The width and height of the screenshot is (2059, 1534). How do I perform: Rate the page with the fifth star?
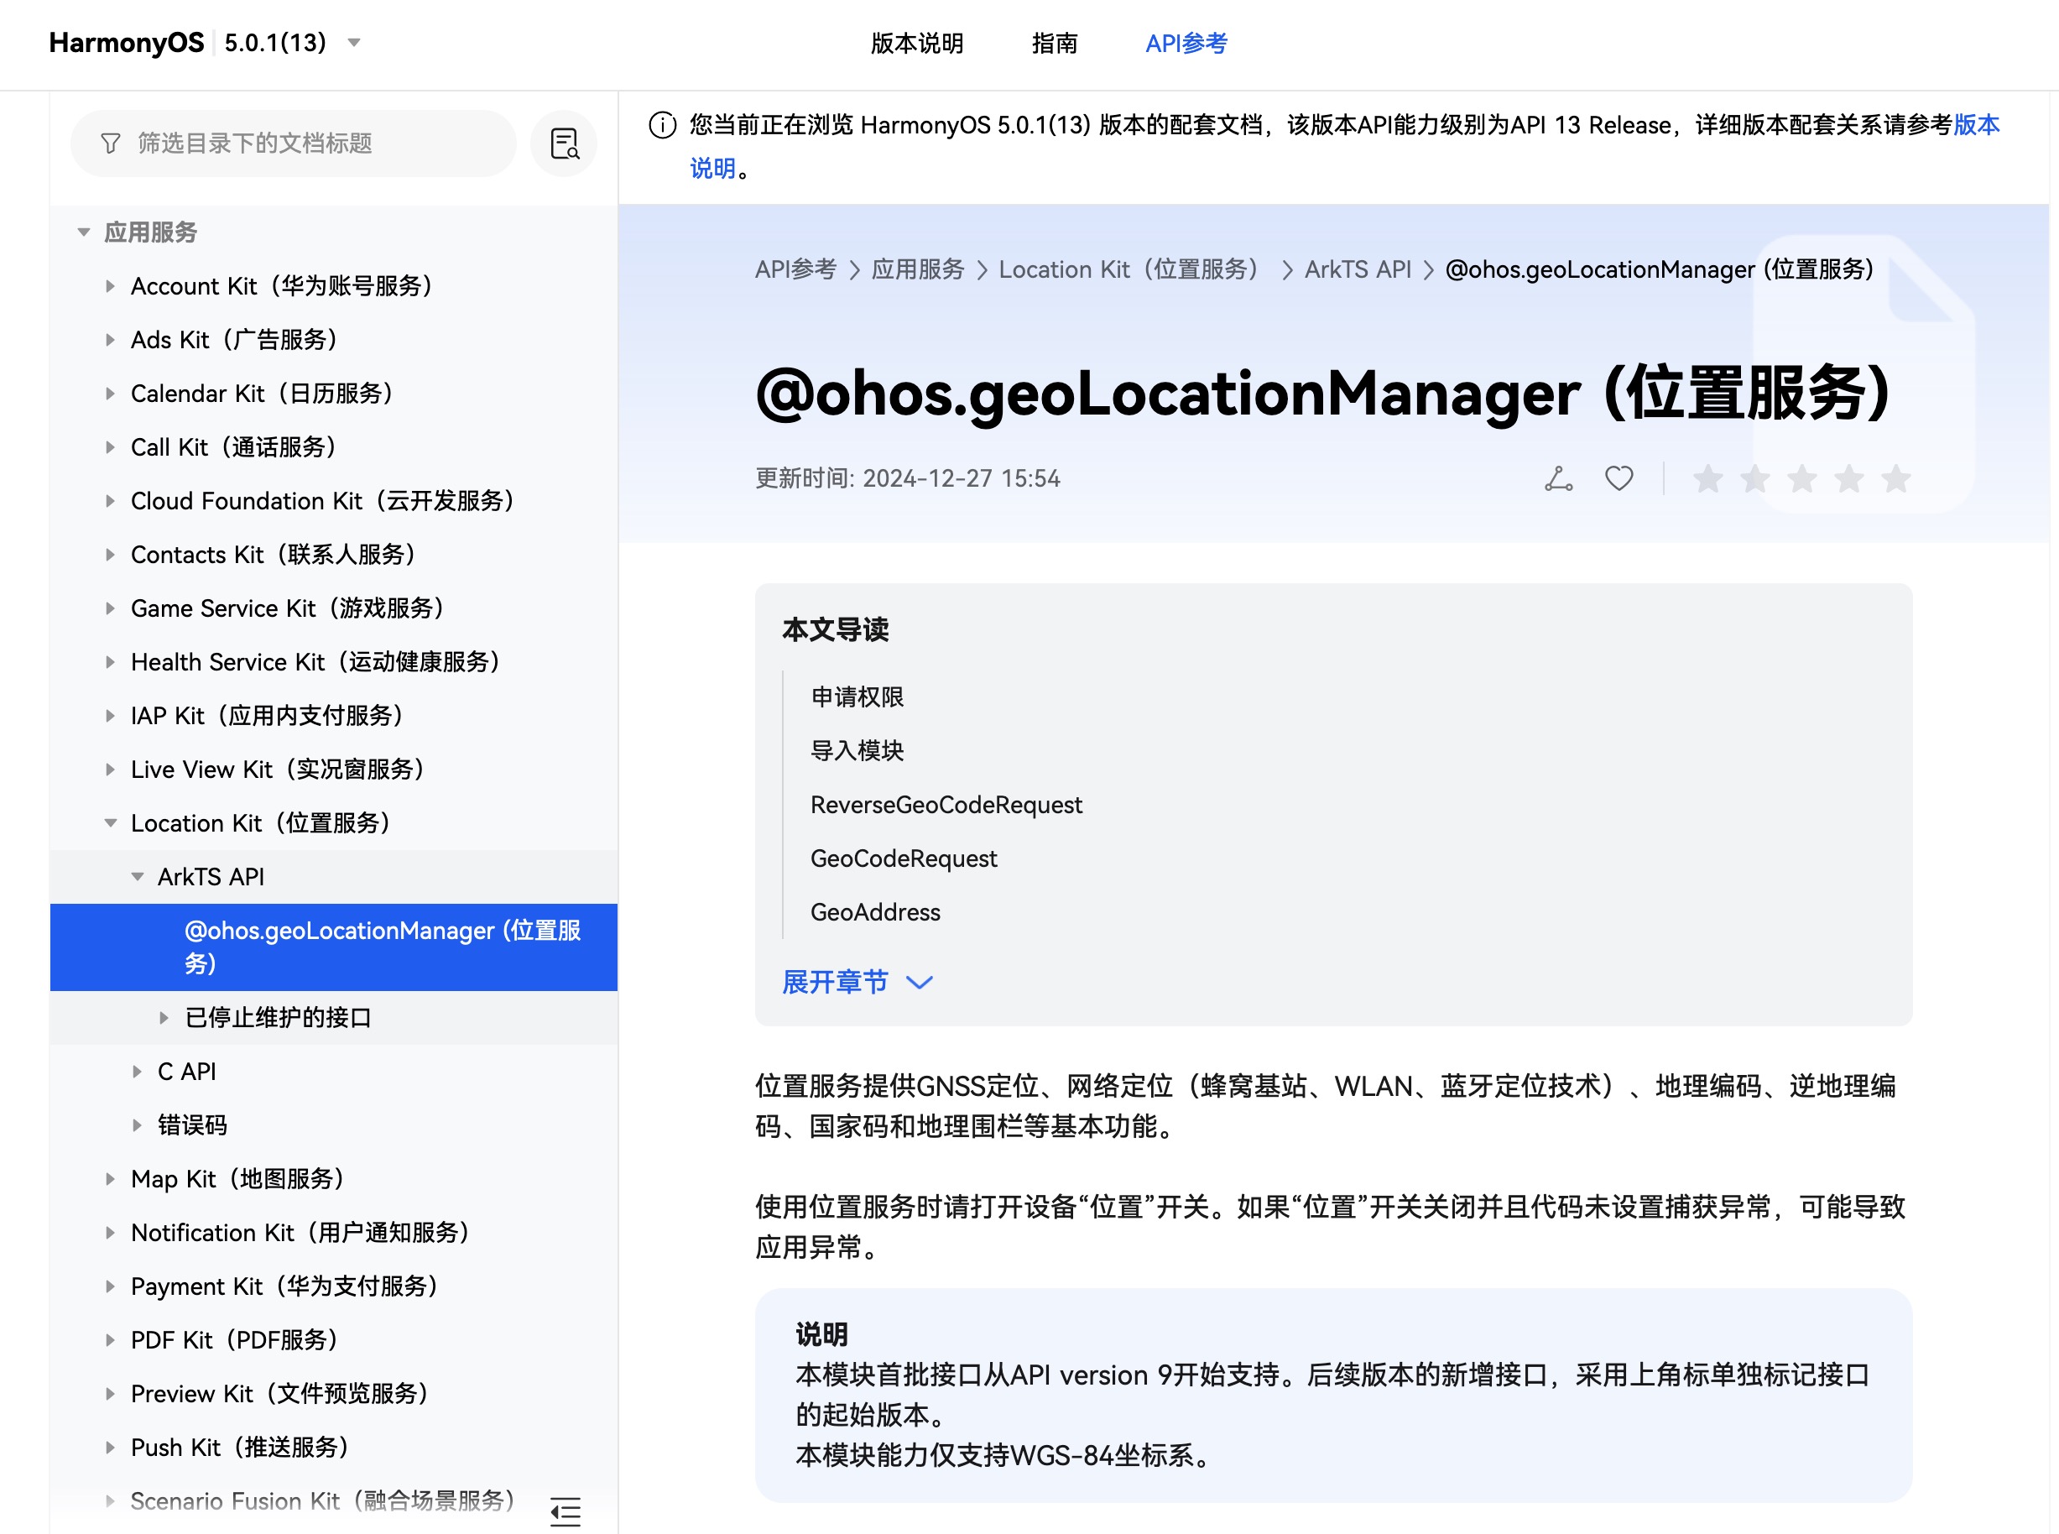(1895, 479)
